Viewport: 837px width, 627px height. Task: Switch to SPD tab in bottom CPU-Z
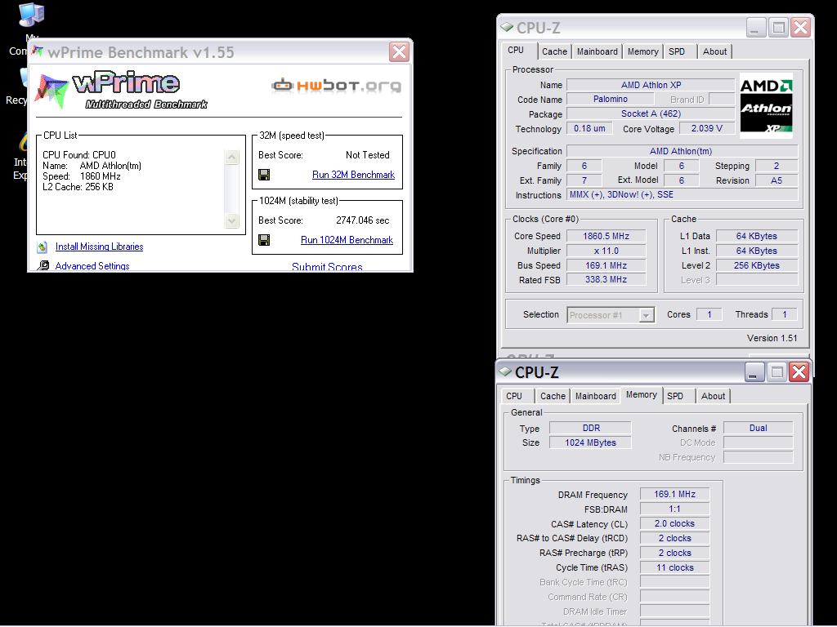(675, 396)
